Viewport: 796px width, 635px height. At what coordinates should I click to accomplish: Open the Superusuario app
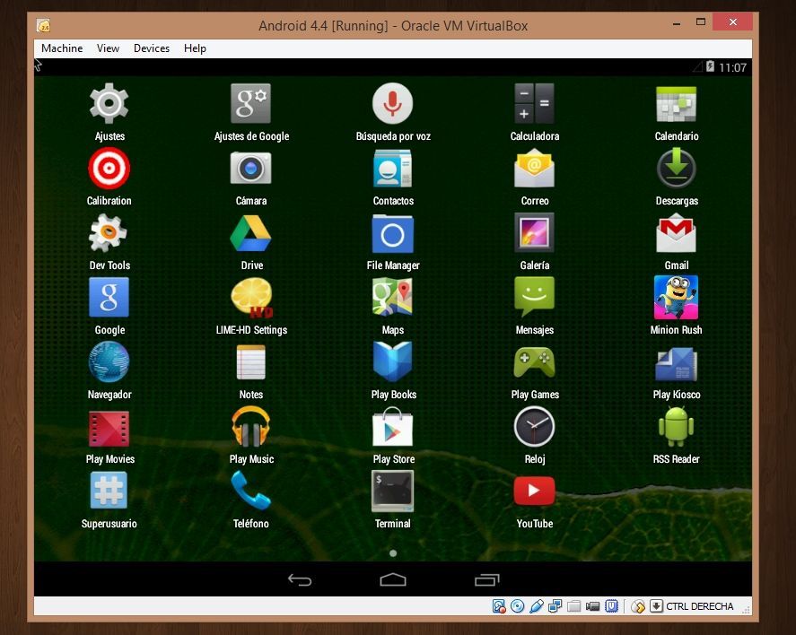[109, 491]
